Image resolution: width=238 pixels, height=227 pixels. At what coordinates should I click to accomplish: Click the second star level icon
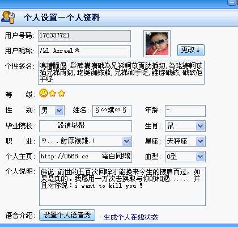click(62, 93)
